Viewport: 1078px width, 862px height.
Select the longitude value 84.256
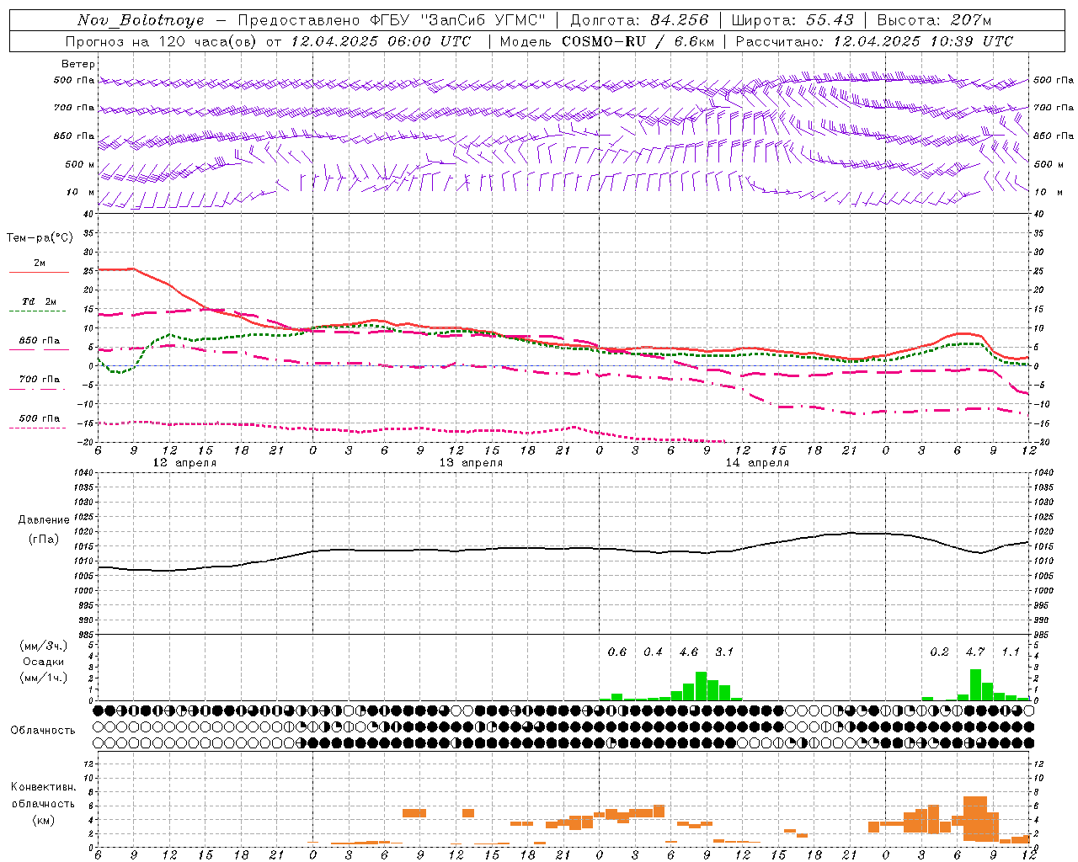click(680, 20)
